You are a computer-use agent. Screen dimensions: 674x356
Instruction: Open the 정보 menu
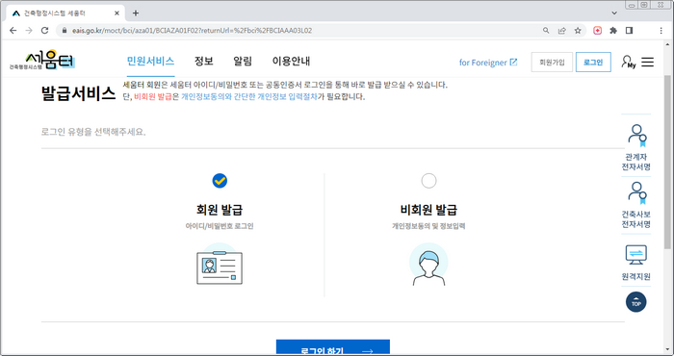204,61
